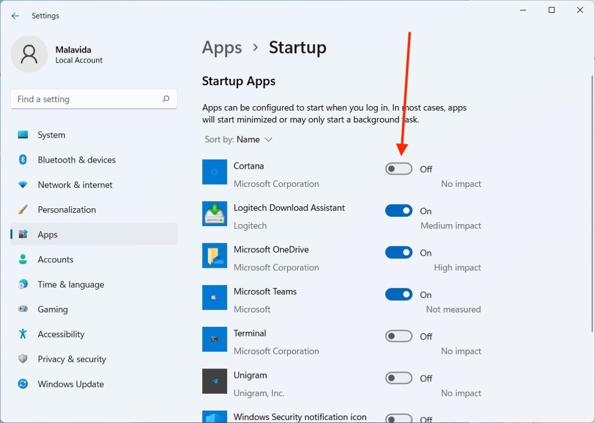This screenshot has height=423, width=595.
Task: Click the Unigram app icon
Action: [x=214, y=381]
